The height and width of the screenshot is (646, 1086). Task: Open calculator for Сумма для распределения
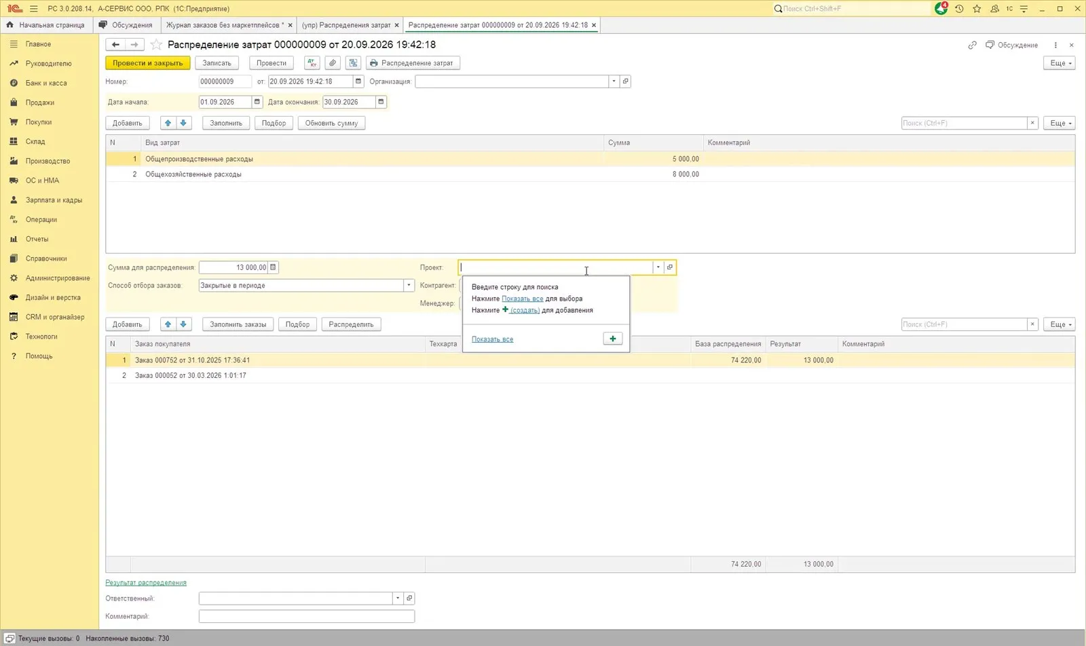click(273, 267)
